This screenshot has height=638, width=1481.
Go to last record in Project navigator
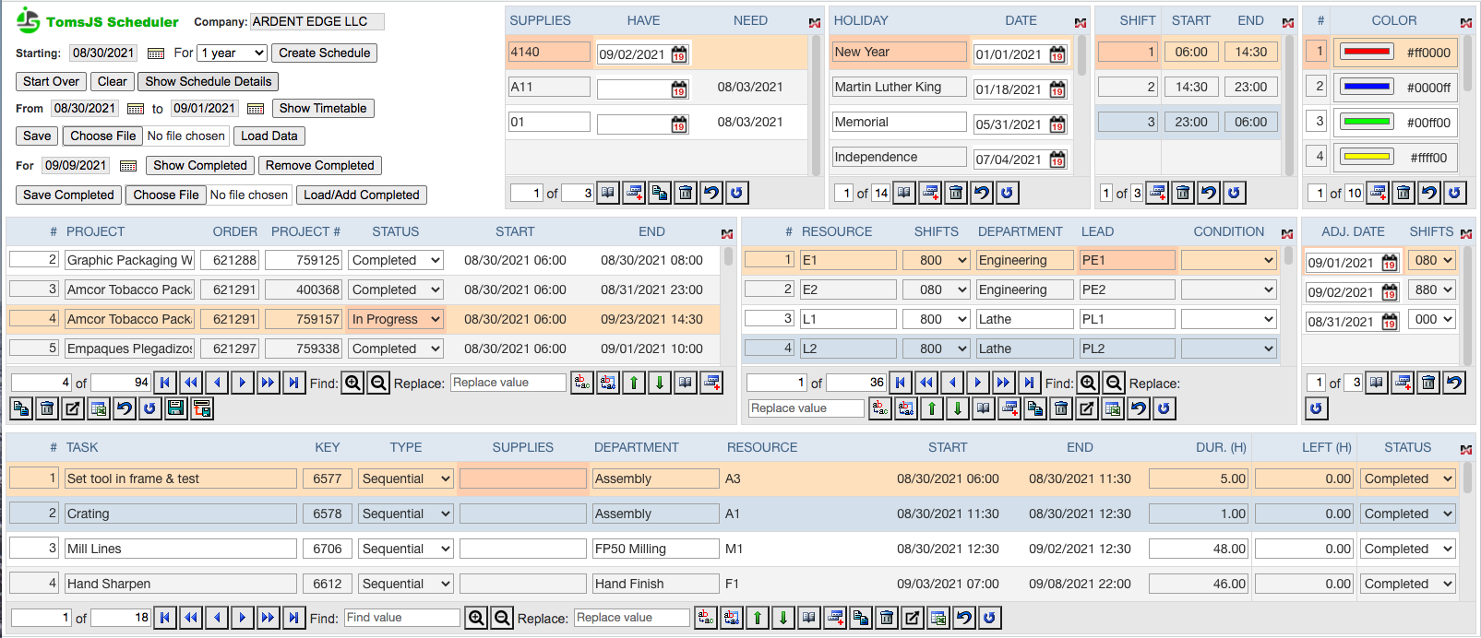click(293, 383)
